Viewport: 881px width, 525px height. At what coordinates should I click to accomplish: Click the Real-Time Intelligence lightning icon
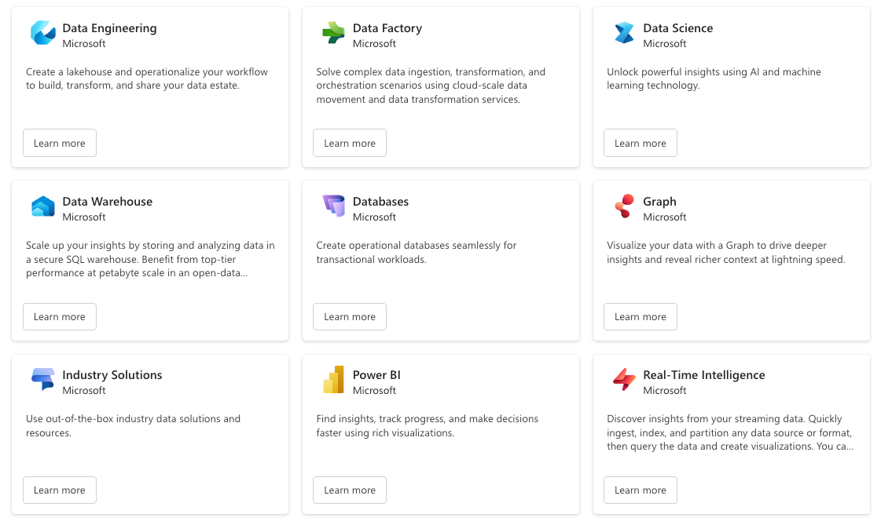(x=624, y=380)
